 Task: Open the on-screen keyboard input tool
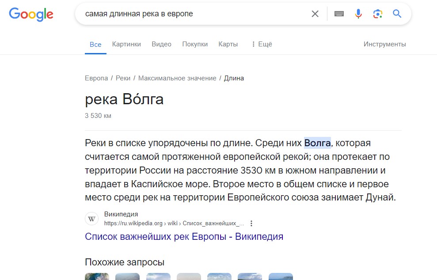point(339,14)
